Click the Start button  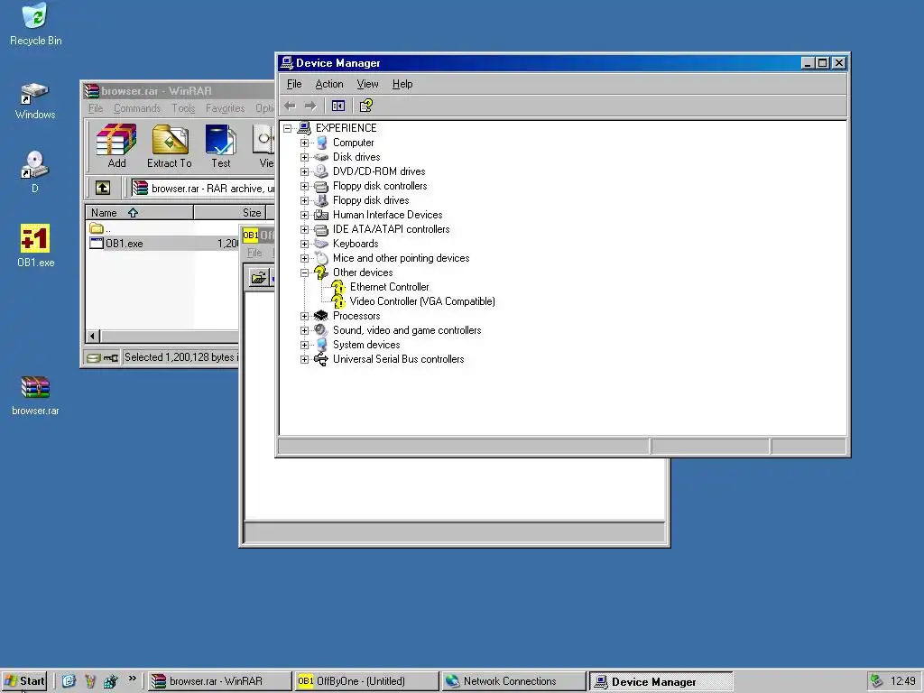[x=24, y=681]
